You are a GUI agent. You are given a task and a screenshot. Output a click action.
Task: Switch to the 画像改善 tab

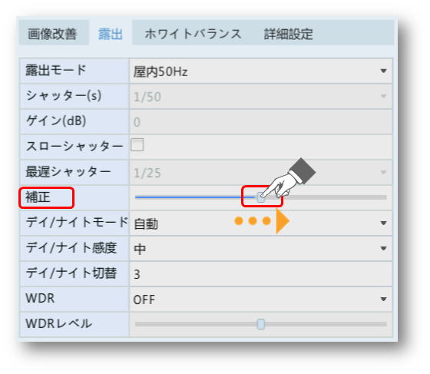pyautogui.click(x=52, y=34)
